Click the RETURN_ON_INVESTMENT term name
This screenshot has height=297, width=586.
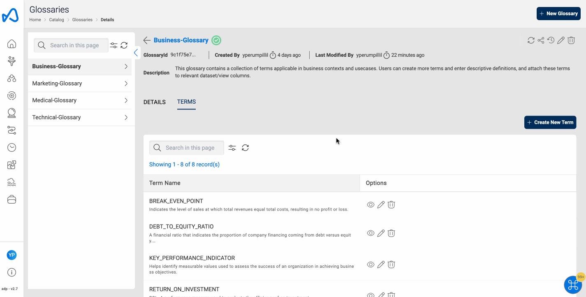point(184,289)
